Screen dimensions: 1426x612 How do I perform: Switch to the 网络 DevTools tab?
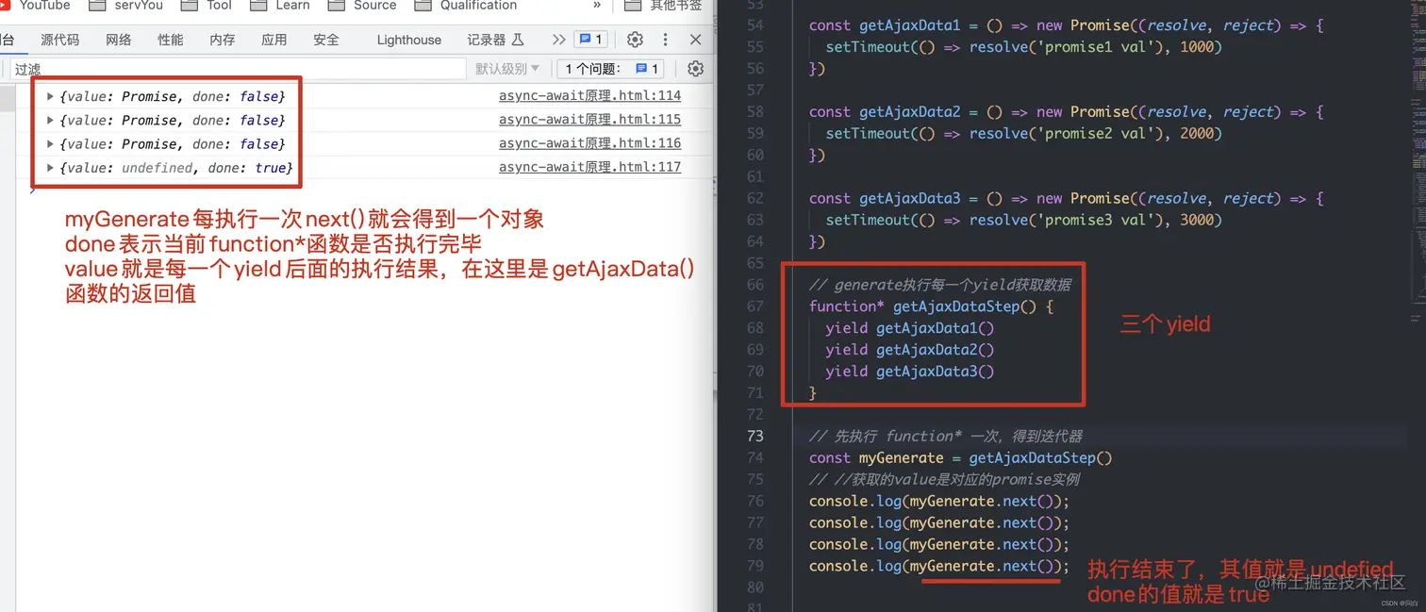point(119,40)
